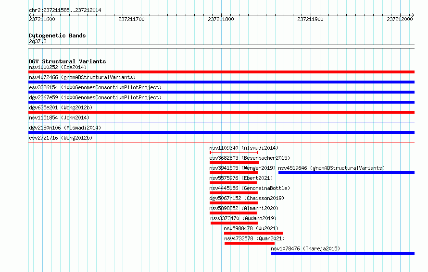Open dgv2180n106 (Alsmadi2014) label
Image resolution: width=428 pixels, height=272 pixels.
65,128
